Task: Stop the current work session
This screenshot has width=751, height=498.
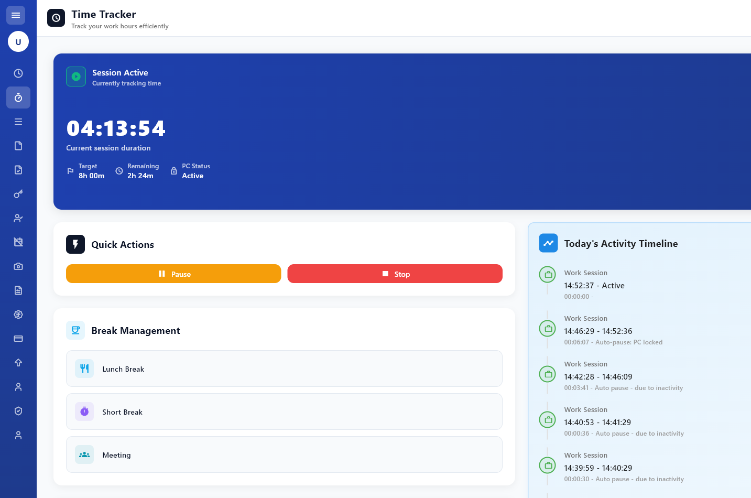Action: pyautogui.click(x=395, y=274)
